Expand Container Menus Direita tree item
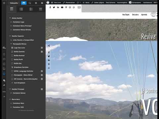The image size is (159, 119). pos(11,30)
